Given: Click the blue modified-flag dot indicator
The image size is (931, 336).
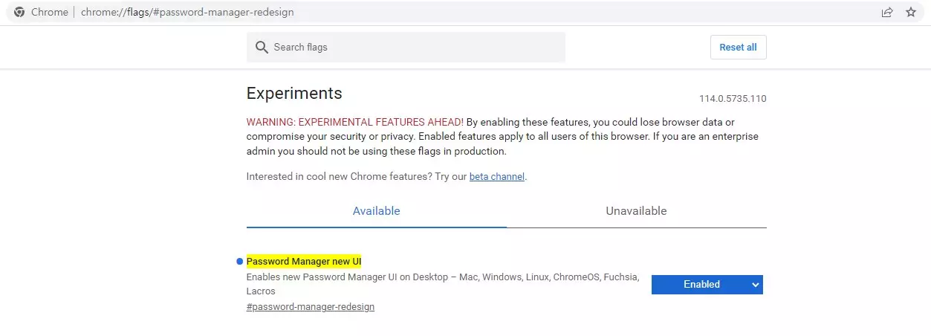Looking at the screenshot, I should pos(239,262).
